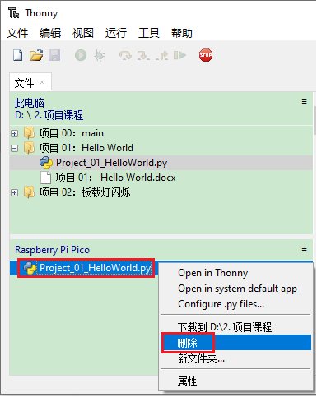Choose 删除 in the context menu
This screenshot has height=397, width=317.
(x=235, y=343)
